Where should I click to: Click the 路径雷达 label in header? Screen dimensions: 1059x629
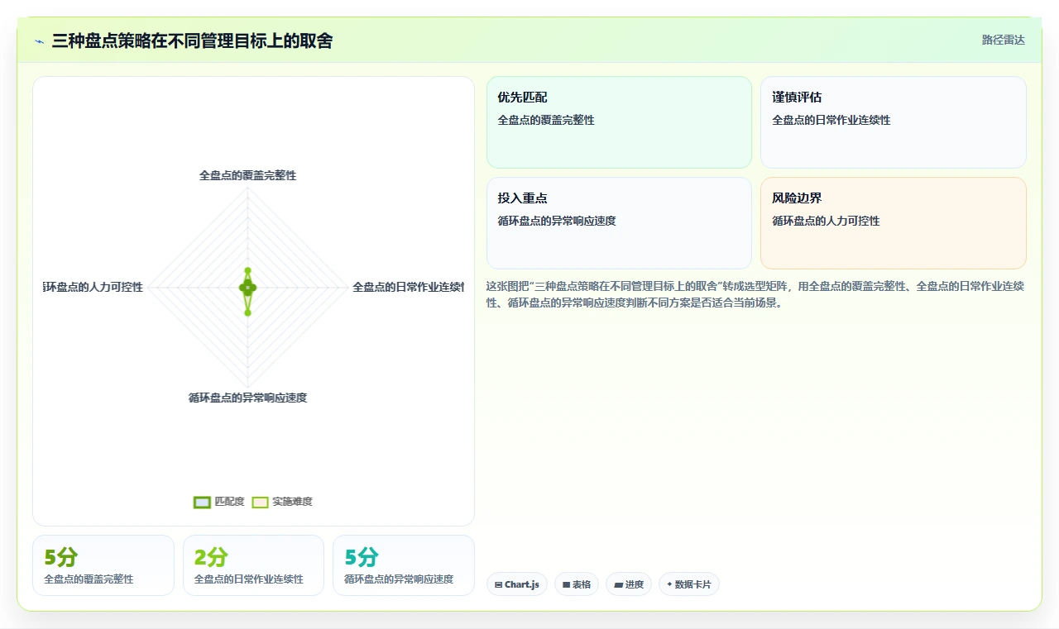click(x=1003, y=40)
